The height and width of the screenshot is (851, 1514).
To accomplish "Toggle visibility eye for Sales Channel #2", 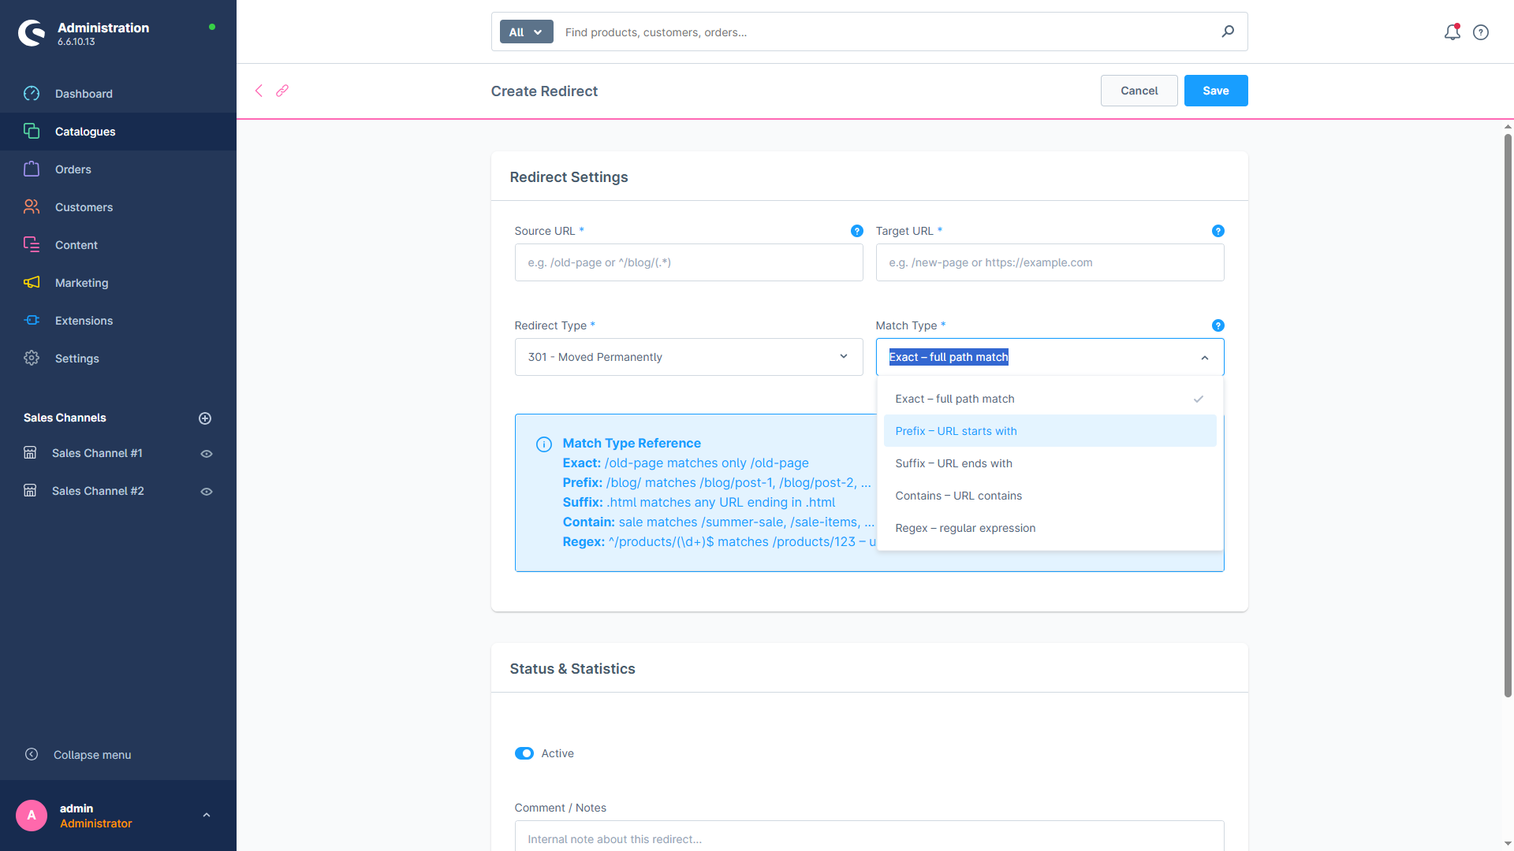I will [x=207, y=492].
